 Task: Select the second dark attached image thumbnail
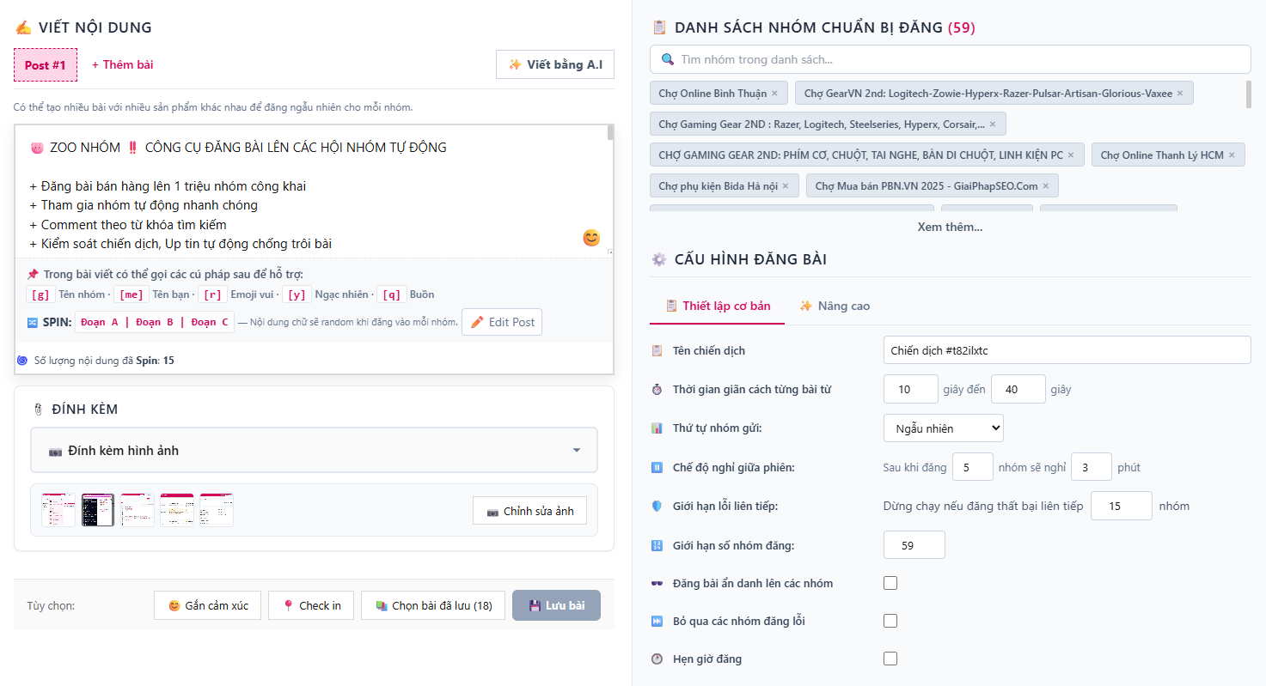98,510
